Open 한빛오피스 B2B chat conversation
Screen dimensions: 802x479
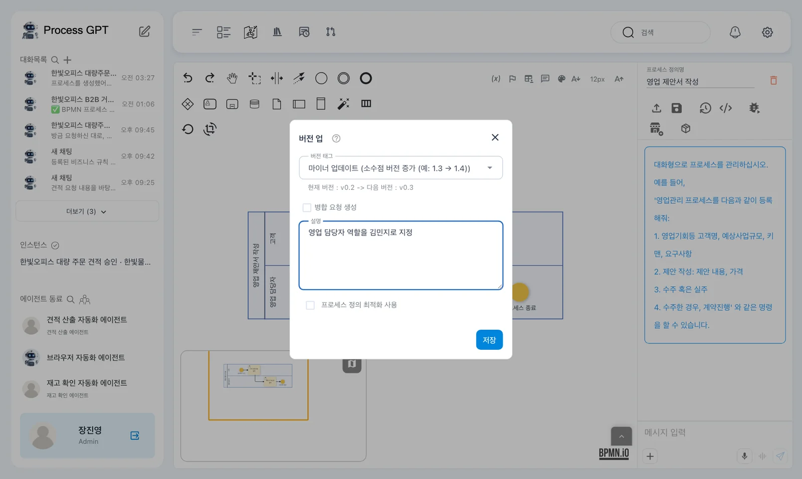coord(88,104)
